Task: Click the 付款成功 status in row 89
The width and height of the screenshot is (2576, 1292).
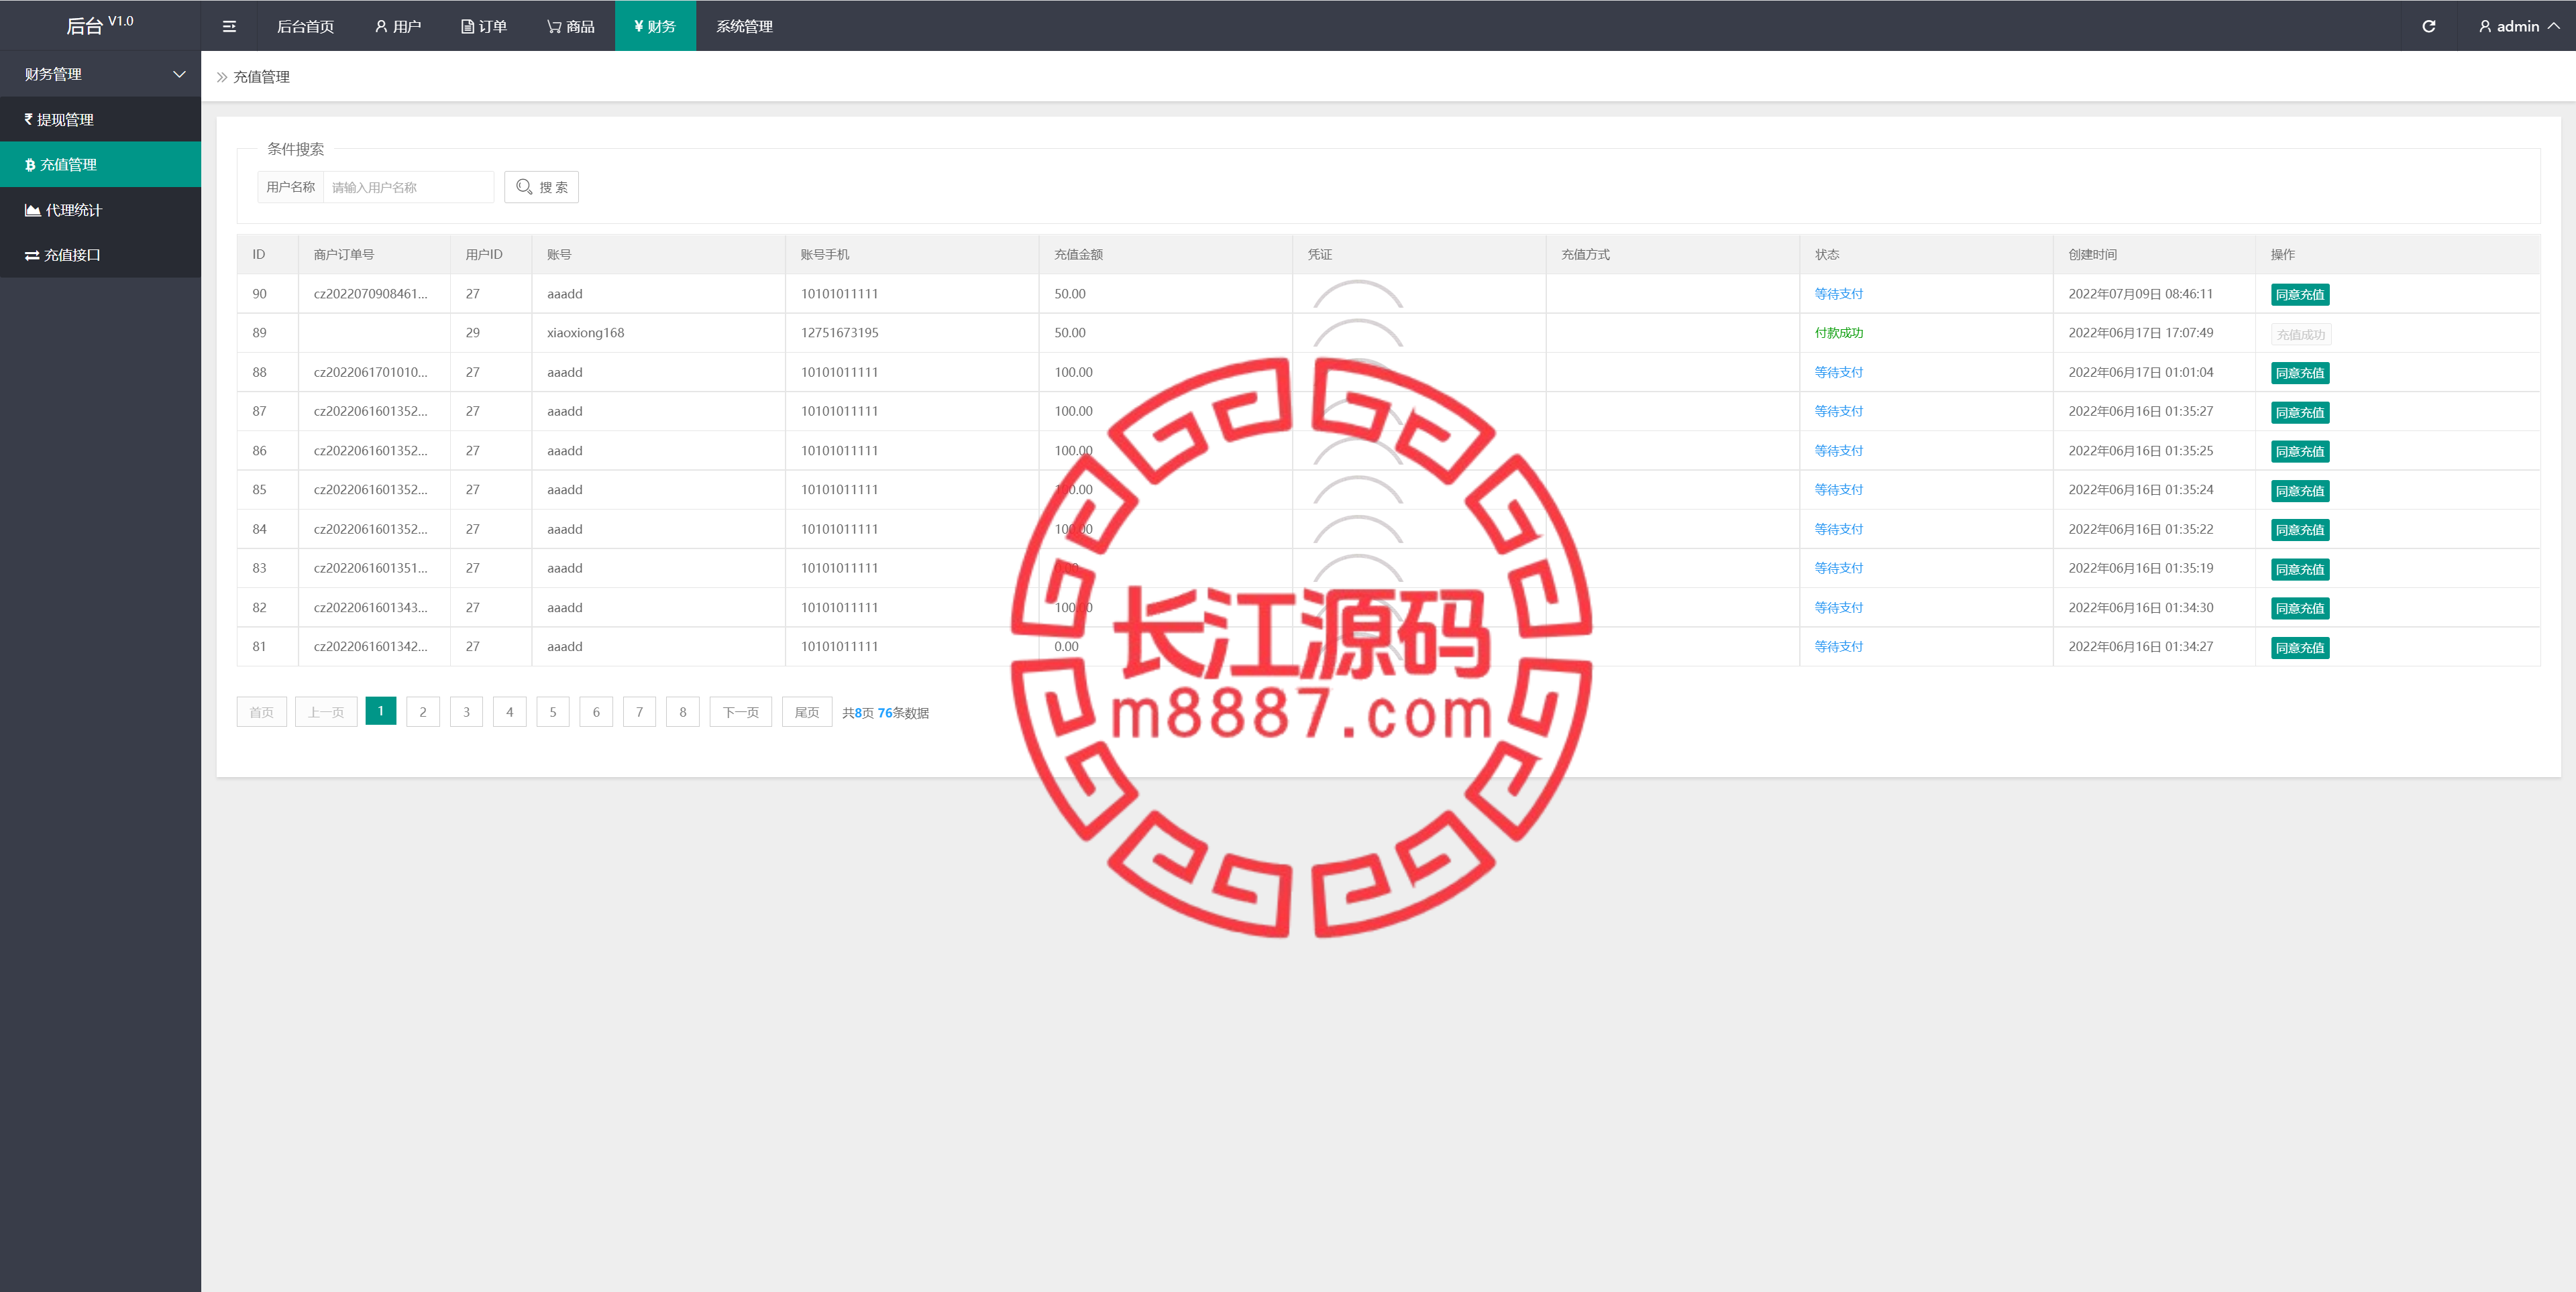Action: click(1838, 333)
